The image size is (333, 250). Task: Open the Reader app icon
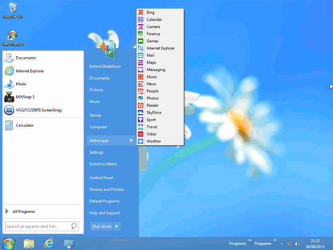(x=140, y=105)
